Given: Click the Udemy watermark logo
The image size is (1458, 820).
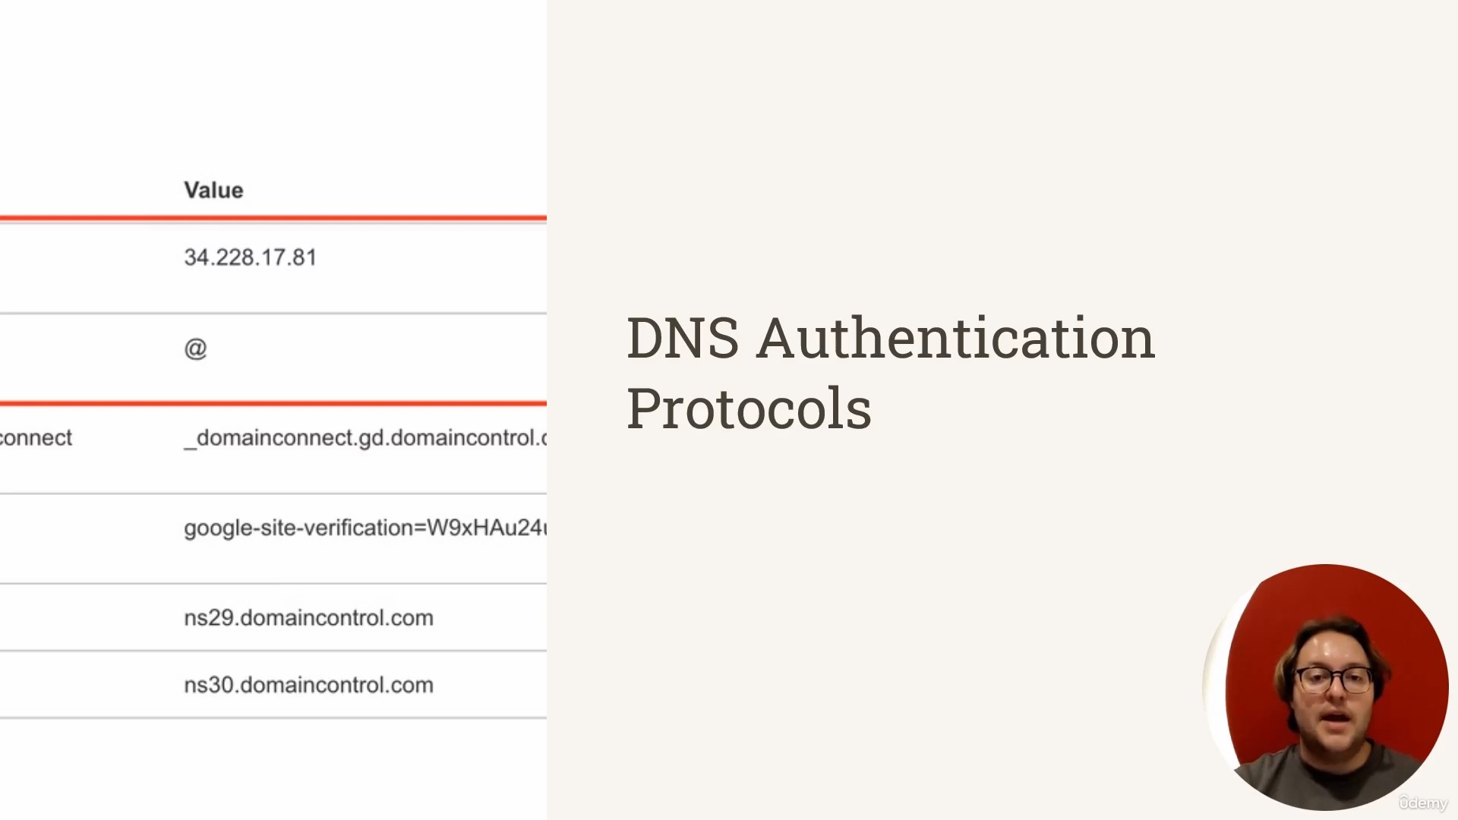Looking at the screenshot, I should (1423, 803).
